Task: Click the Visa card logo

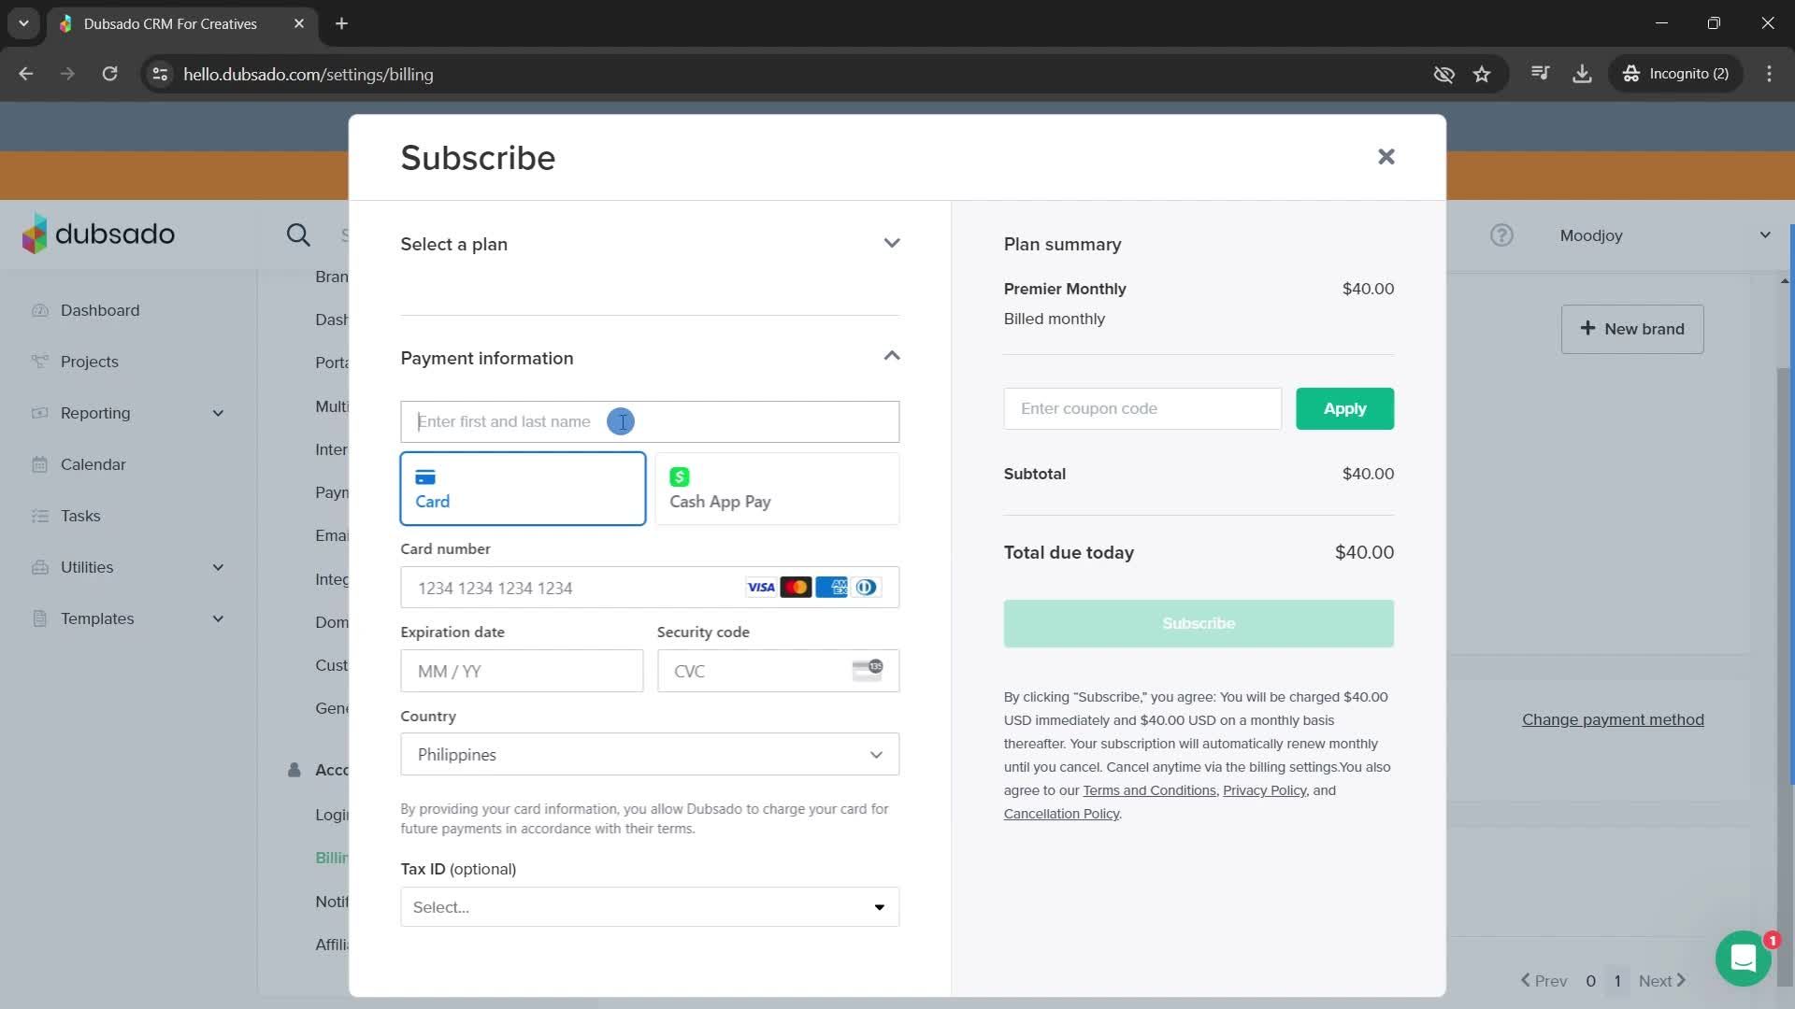Action: 761,587
